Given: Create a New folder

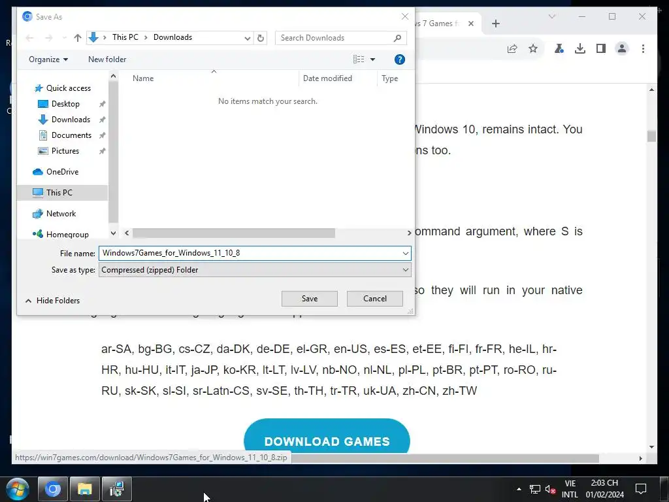Looking at the screenshot, I should pos(107,59).
